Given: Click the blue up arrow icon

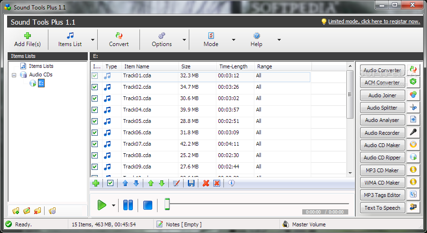Looking at the screenshot, I should click(125, 183).
